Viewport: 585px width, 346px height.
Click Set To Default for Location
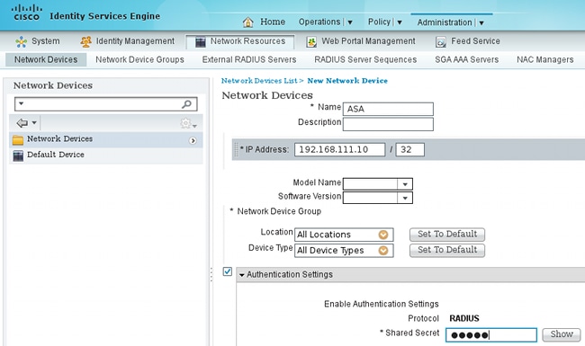447,235
